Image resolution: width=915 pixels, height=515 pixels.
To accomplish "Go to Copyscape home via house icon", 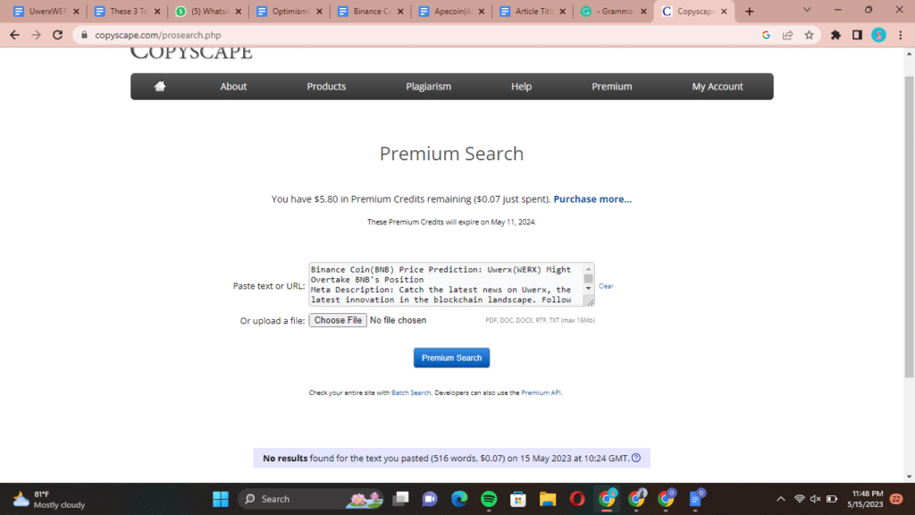I will pyautogui.click(x=160, y=87).
